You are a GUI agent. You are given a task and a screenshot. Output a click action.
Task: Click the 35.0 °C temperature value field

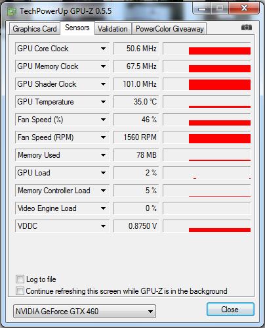pyautogui.click(x=136, y=102)
